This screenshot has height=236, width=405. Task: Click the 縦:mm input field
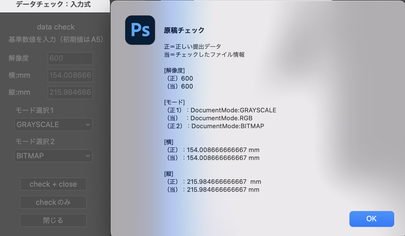[70, 93]
